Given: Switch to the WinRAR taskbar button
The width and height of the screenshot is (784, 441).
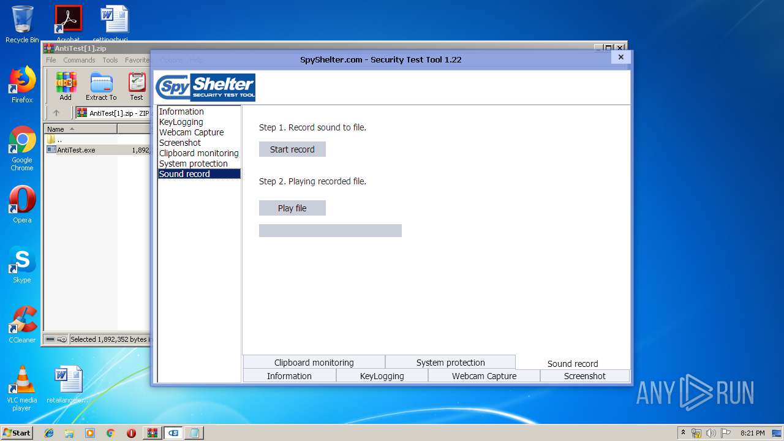Looking at the screenshot, I should click(x=153, y=433).
